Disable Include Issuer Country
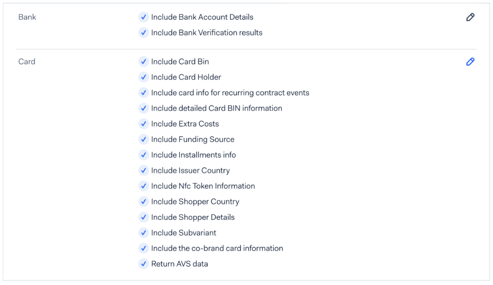The width and height of the screenshot is (493, 285). pyautogui.click(x=143, y=170)
